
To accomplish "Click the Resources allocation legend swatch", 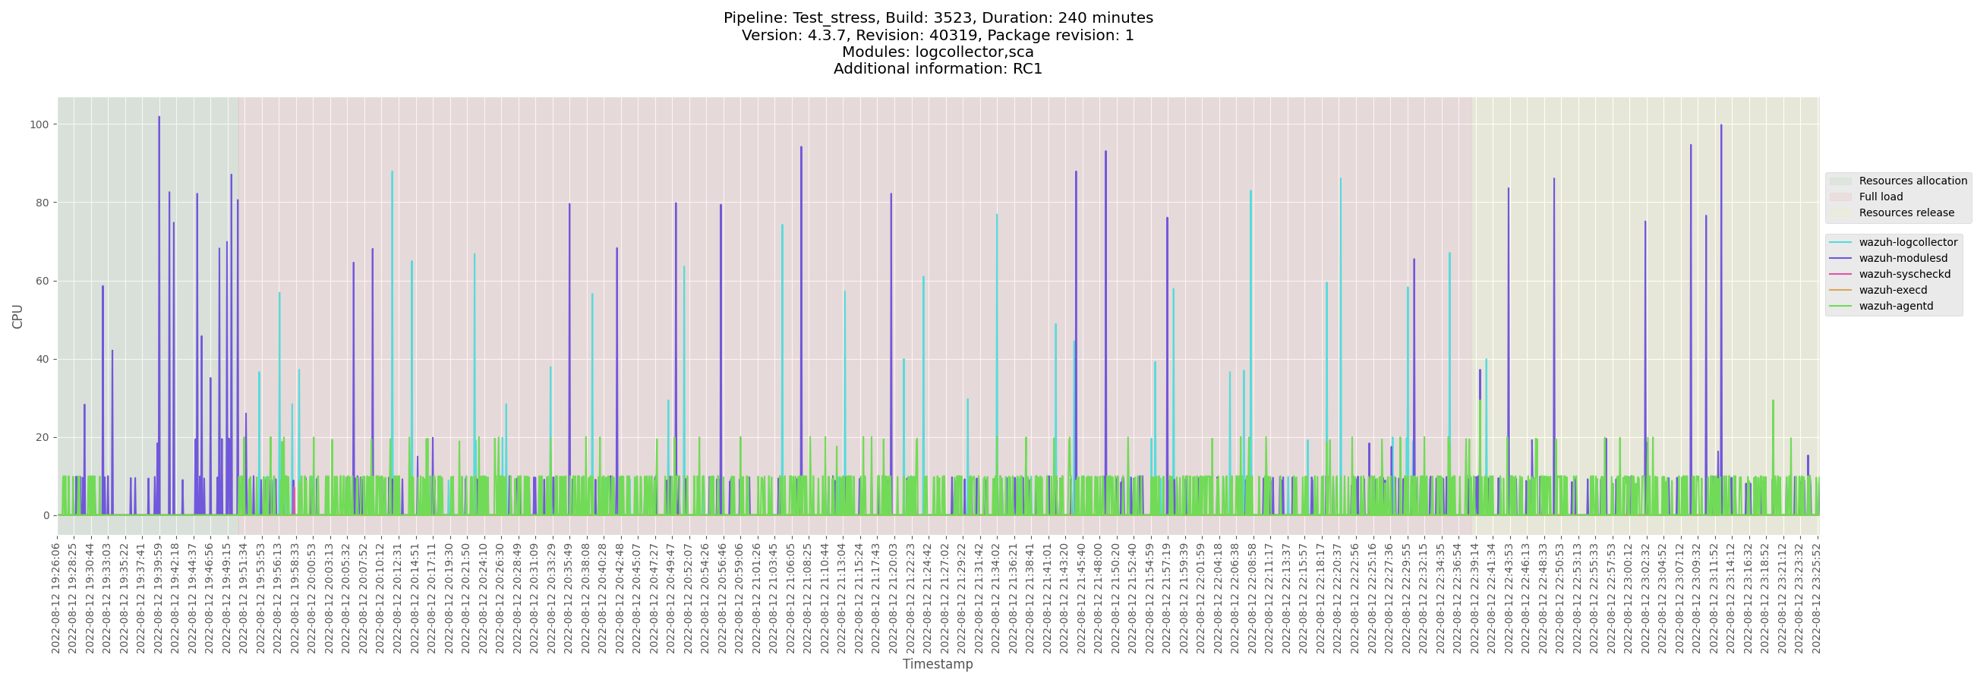I will 1840,181.
